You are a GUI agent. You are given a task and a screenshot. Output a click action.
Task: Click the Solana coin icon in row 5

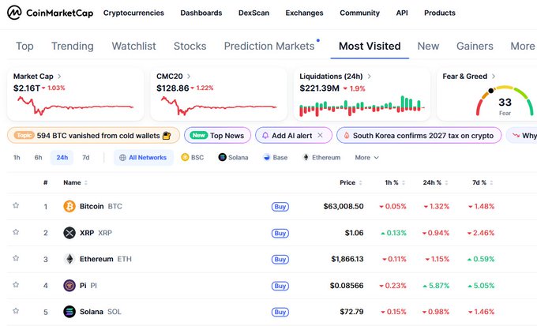pyautogui.click(x=69, y=312)
